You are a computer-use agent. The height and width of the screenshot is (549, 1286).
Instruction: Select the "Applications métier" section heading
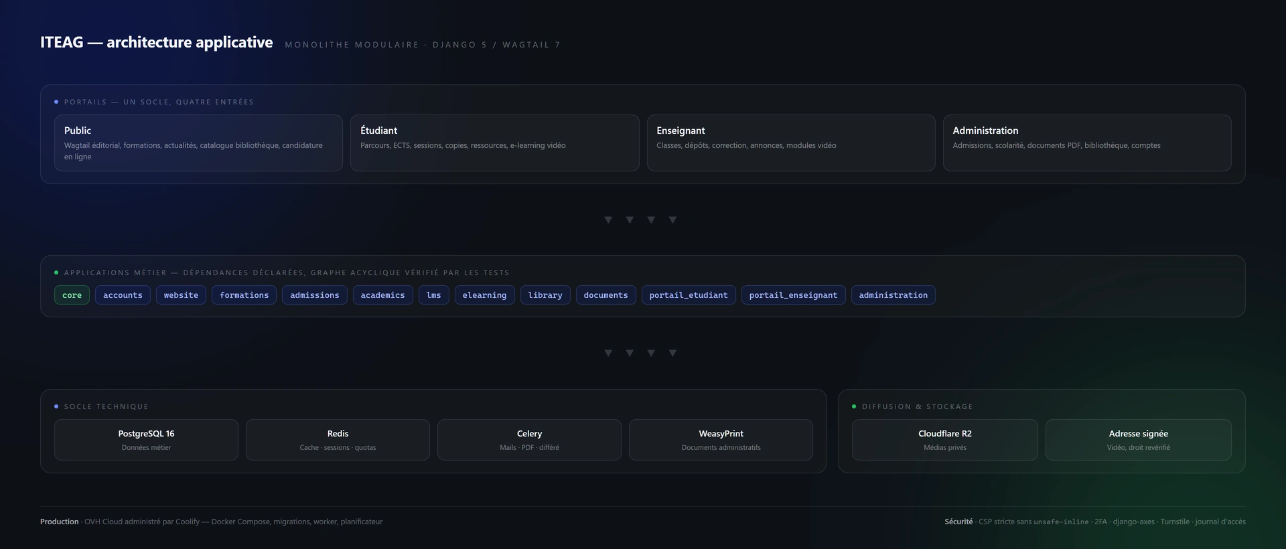coord(287,272)
